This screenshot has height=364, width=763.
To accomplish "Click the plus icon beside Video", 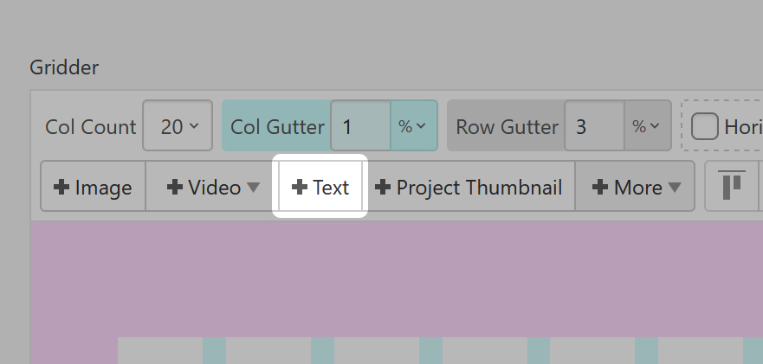I will click(x=175, y=188).
